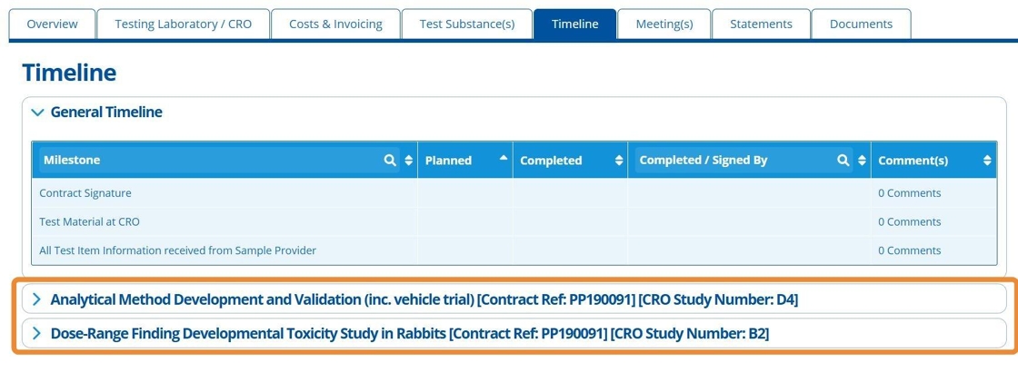This screenshot has width=1018, height=382.
Task: Click the sort arrows on the Completed column
Action: click(x=619, y=161)
